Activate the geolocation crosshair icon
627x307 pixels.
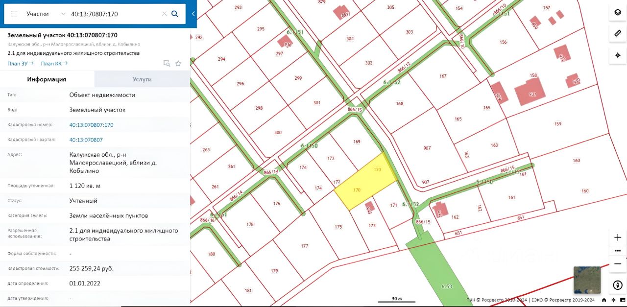pyautogui.click(x=618, y=55)
